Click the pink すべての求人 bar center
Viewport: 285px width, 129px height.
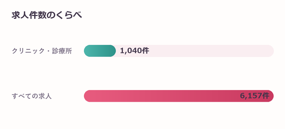179,96
